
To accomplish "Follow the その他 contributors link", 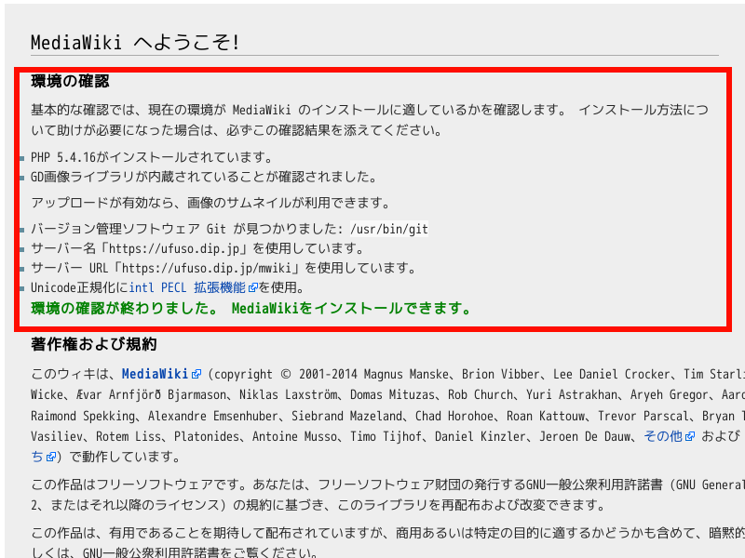I will point(662,436).
